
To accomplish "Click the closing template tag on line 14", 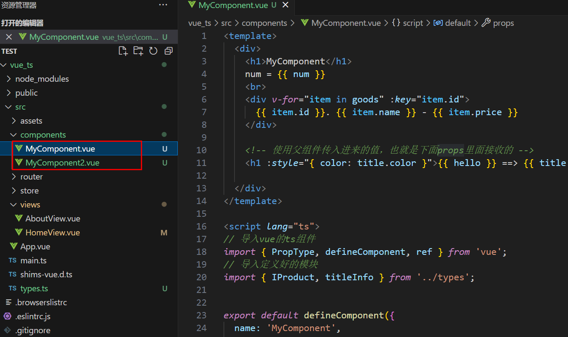I will pyautogui.click(x=253, y=201).
